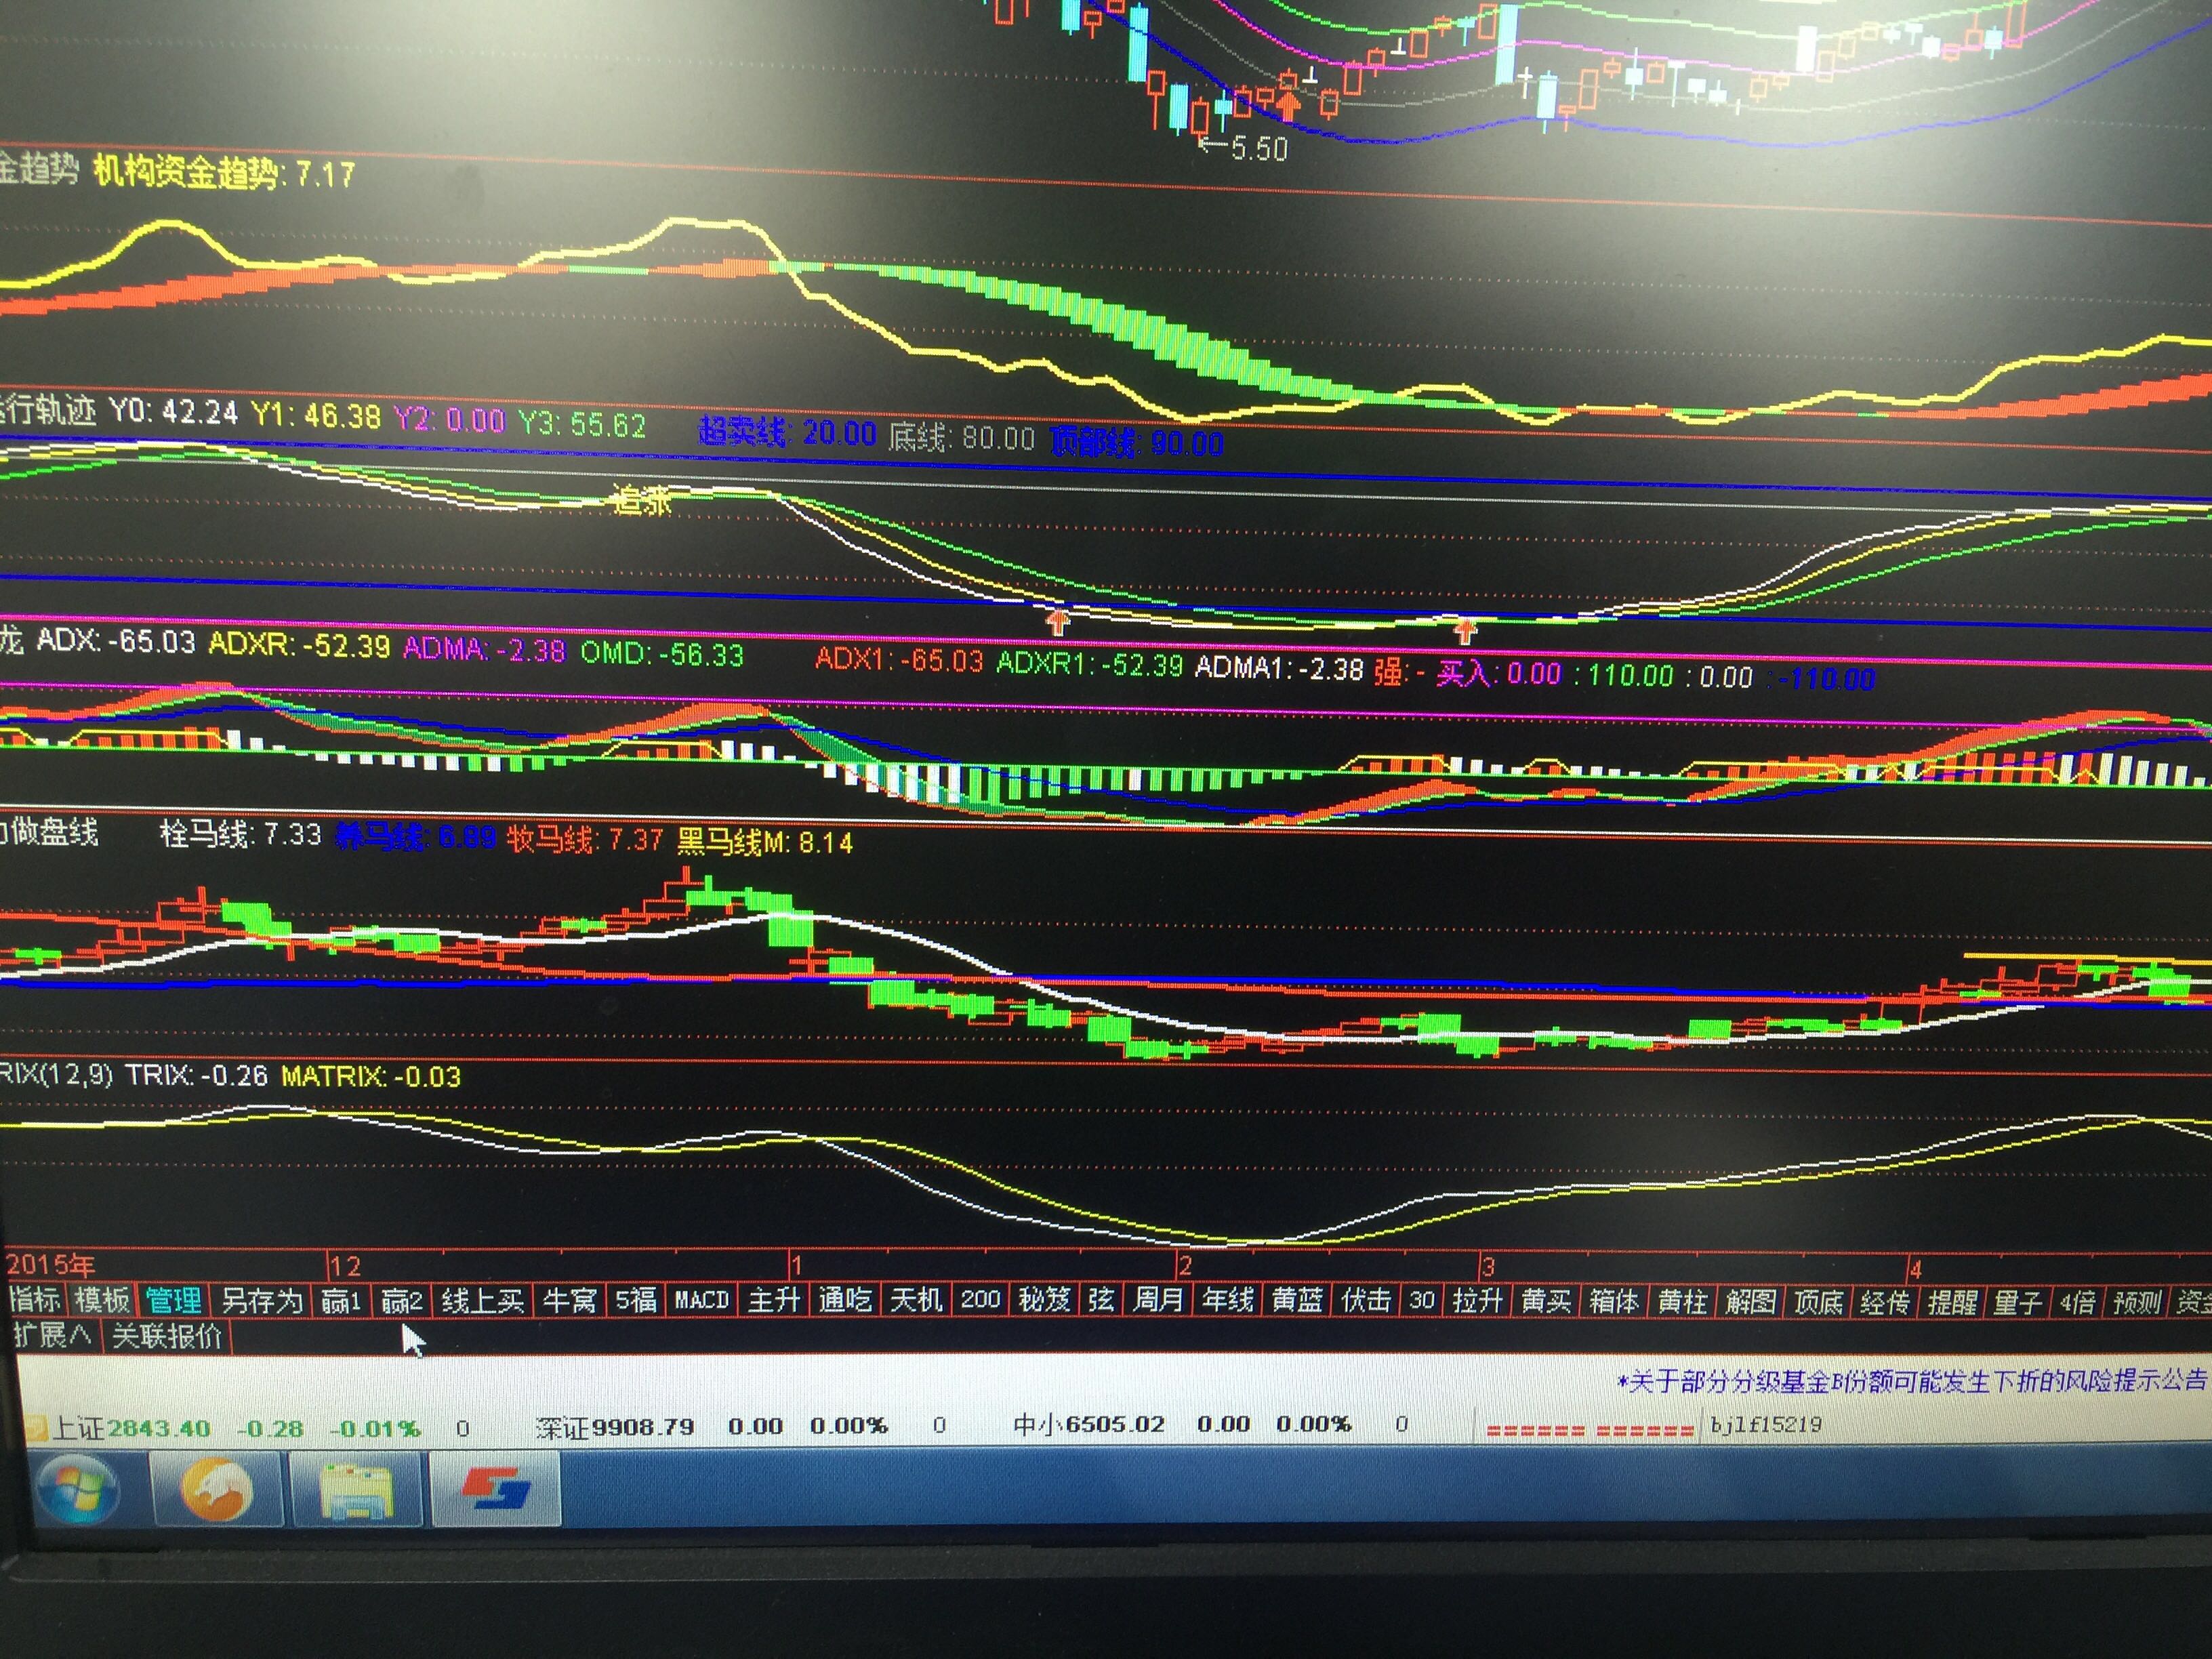The height and width of the screenshot is (1659, 2212).
Task: Click the MATRIX: -0.03 value
Action: tap(371, 1077)
